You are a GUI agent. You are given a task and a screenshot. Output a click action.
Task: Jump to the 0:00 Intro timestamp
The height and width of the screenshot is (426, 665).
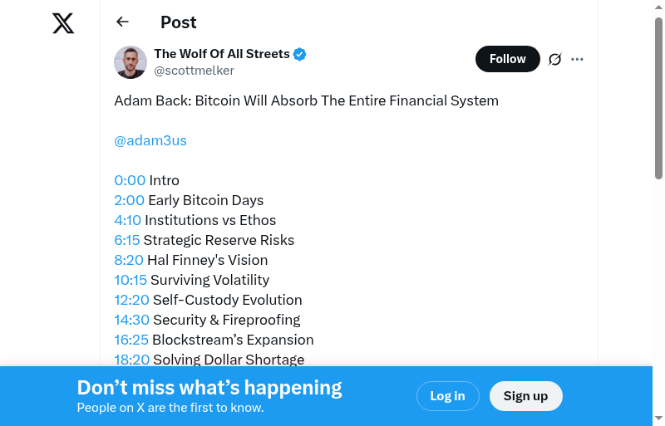tap(130, 180)
